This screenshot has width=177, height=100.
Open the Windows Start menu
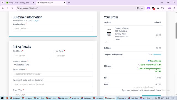click(2, 98)
